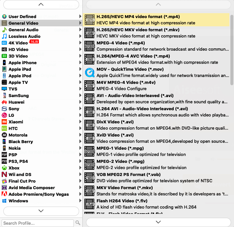This screenshot has height=227, width=234.
Task: Select the TVS category
Action: pyautogui.click(x=41, y=89)
